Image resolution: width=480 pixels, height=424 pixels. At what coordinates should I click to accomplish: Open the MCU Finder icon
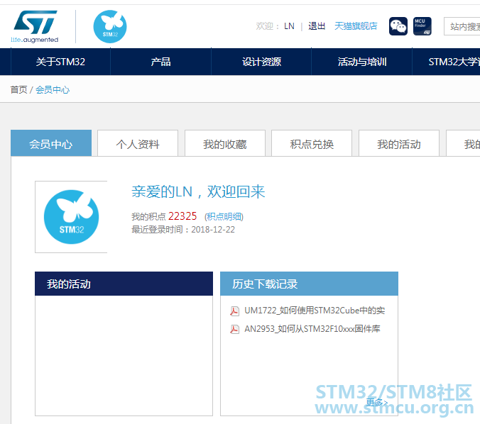pyautogui.click(x=422, y=26)
